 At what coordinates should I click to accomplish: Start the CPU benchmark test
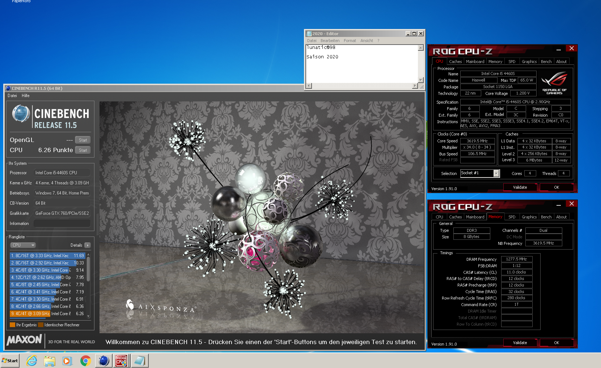point(83,150)
